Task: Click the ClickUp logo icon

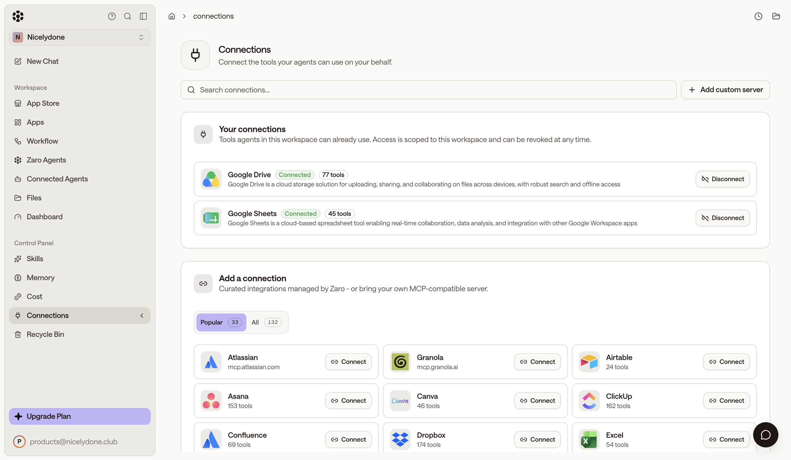Action: click(x=589, y=401)
